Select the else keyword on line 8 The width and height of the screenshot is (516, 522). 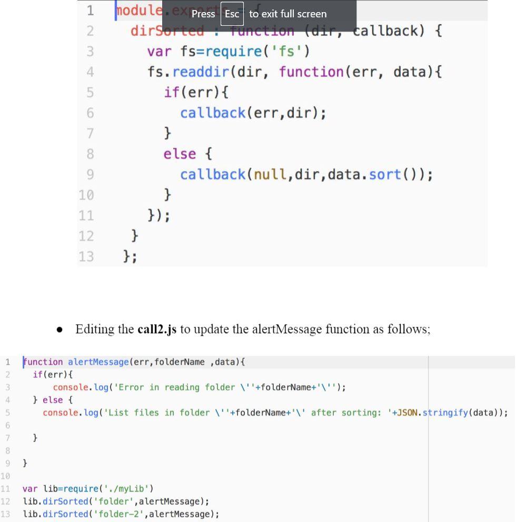point(179,154)
